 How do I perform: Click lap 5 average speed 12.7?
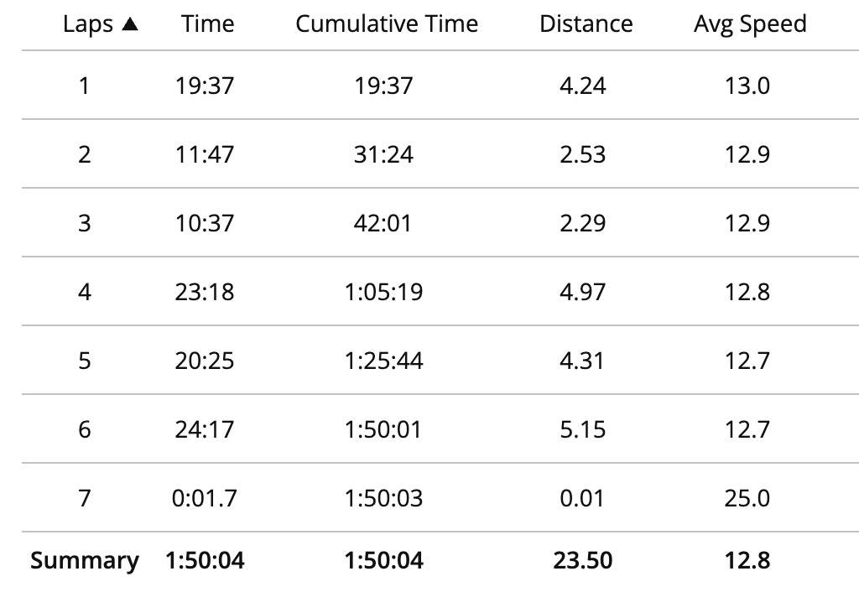pyautogui.click(x=747, y=361)
